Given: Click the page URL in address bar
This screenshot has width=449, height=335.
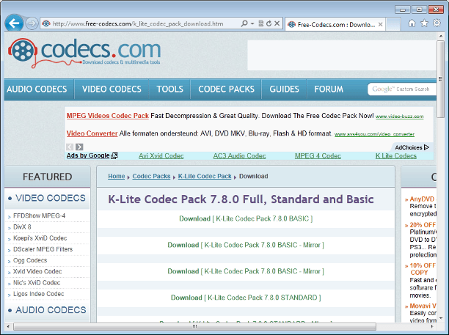Looking at the screenshot, I should tap(138, 23).
